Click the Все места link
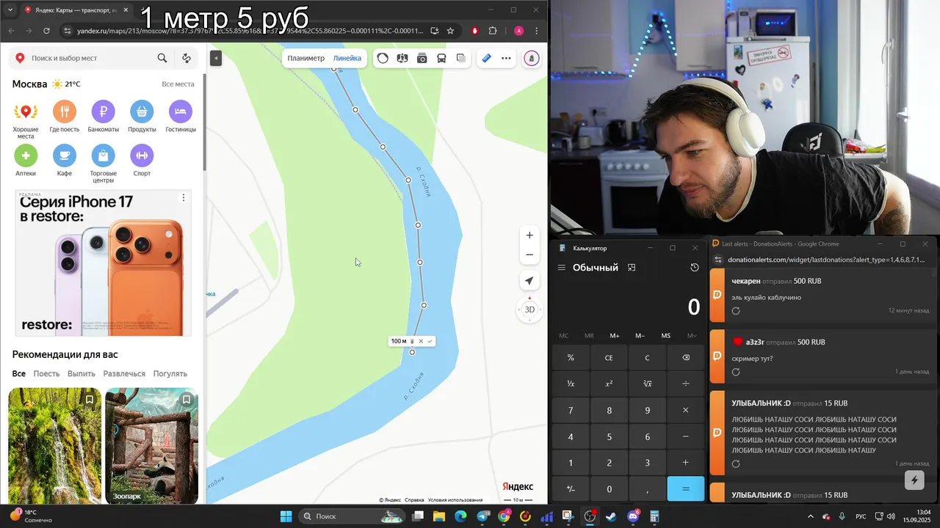Screen dimensions: 940x528 [x=178, y=84]
